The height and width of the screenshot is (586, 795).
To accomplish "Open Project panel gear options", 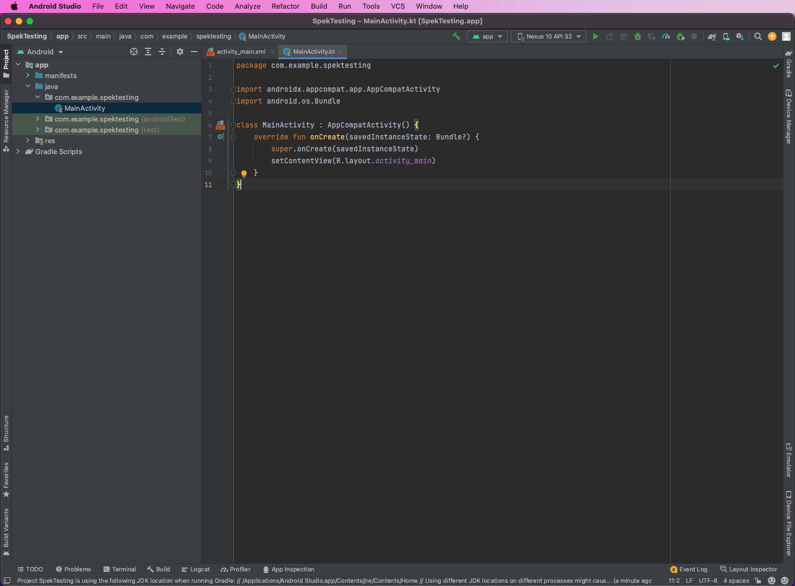I will point(180,52).
